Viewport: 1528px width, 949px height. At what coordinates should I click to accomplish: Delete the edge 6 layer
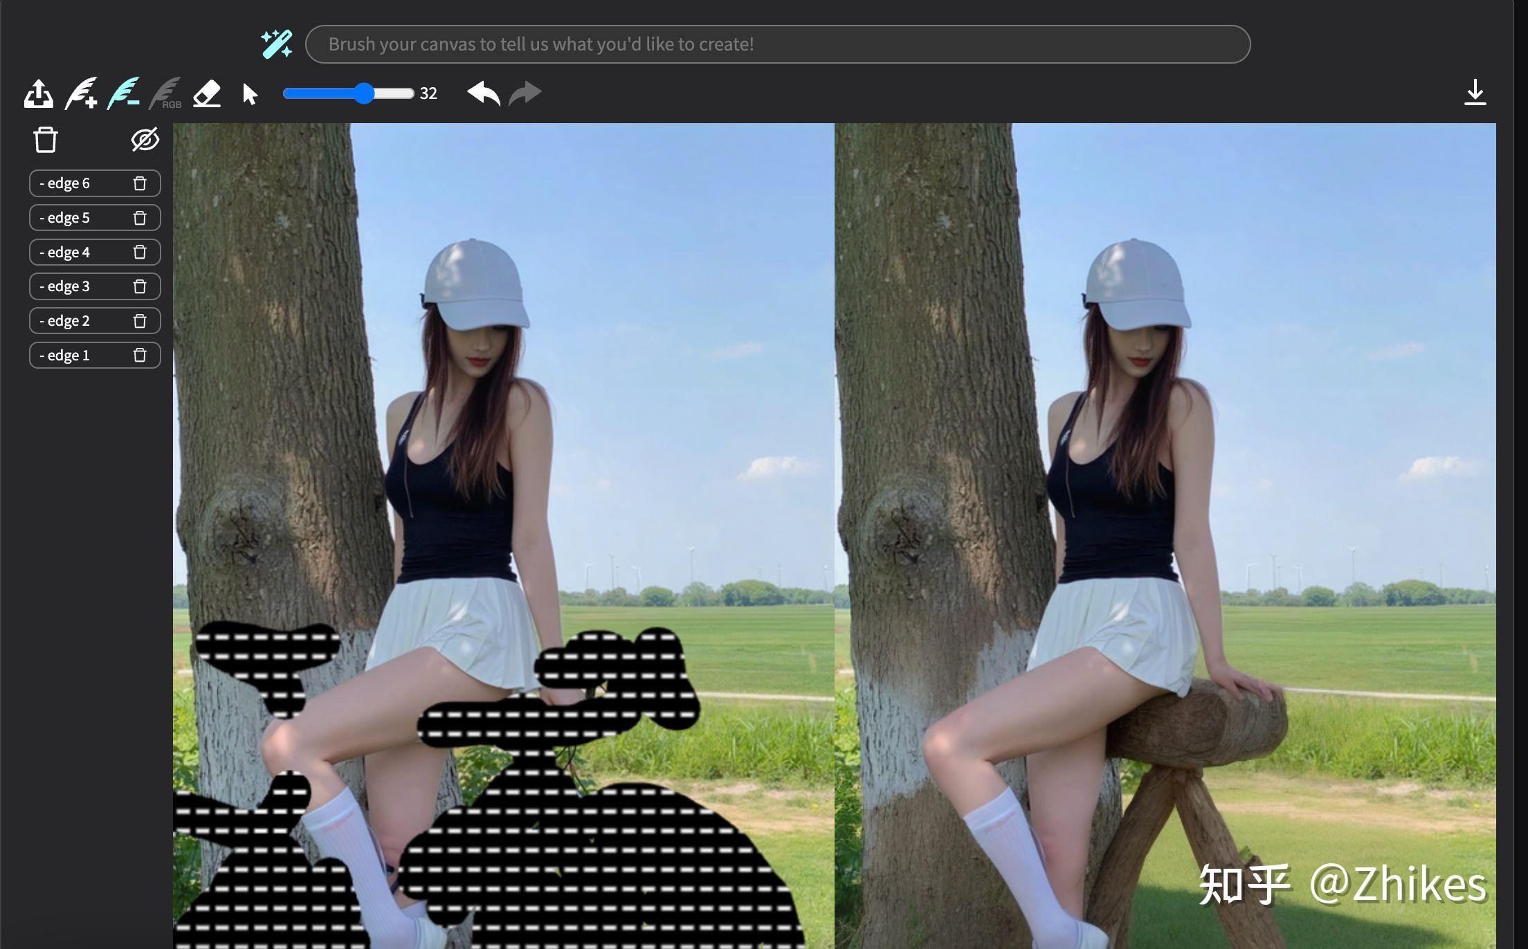[x=140, y=183]
